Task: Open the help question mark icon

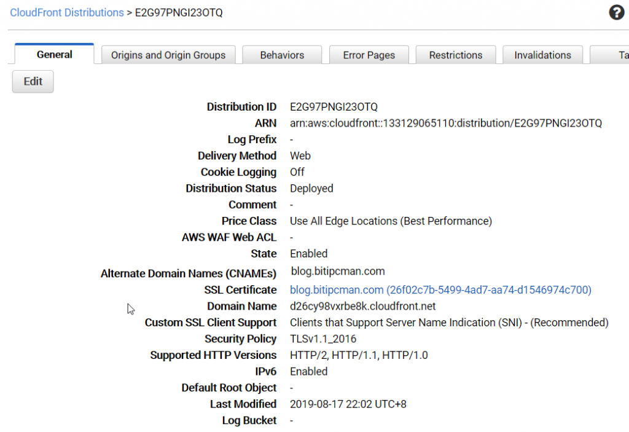Action: pyautogui.click(x=616, y=12)
